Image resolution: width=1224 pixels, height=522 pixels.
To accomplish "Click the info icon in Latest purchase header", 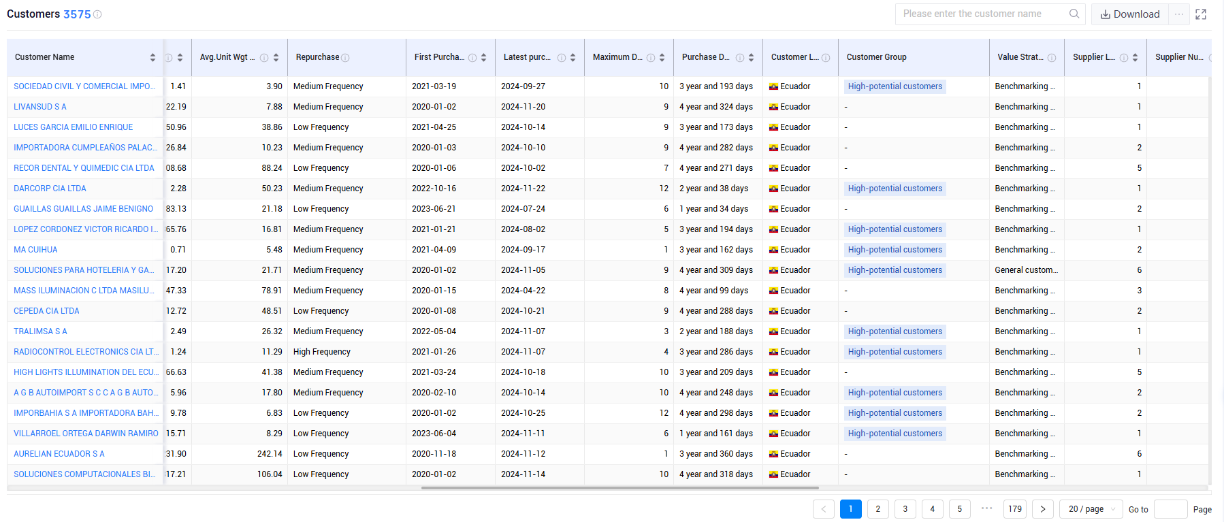I will pyautogui.click(x=562, y=58).
